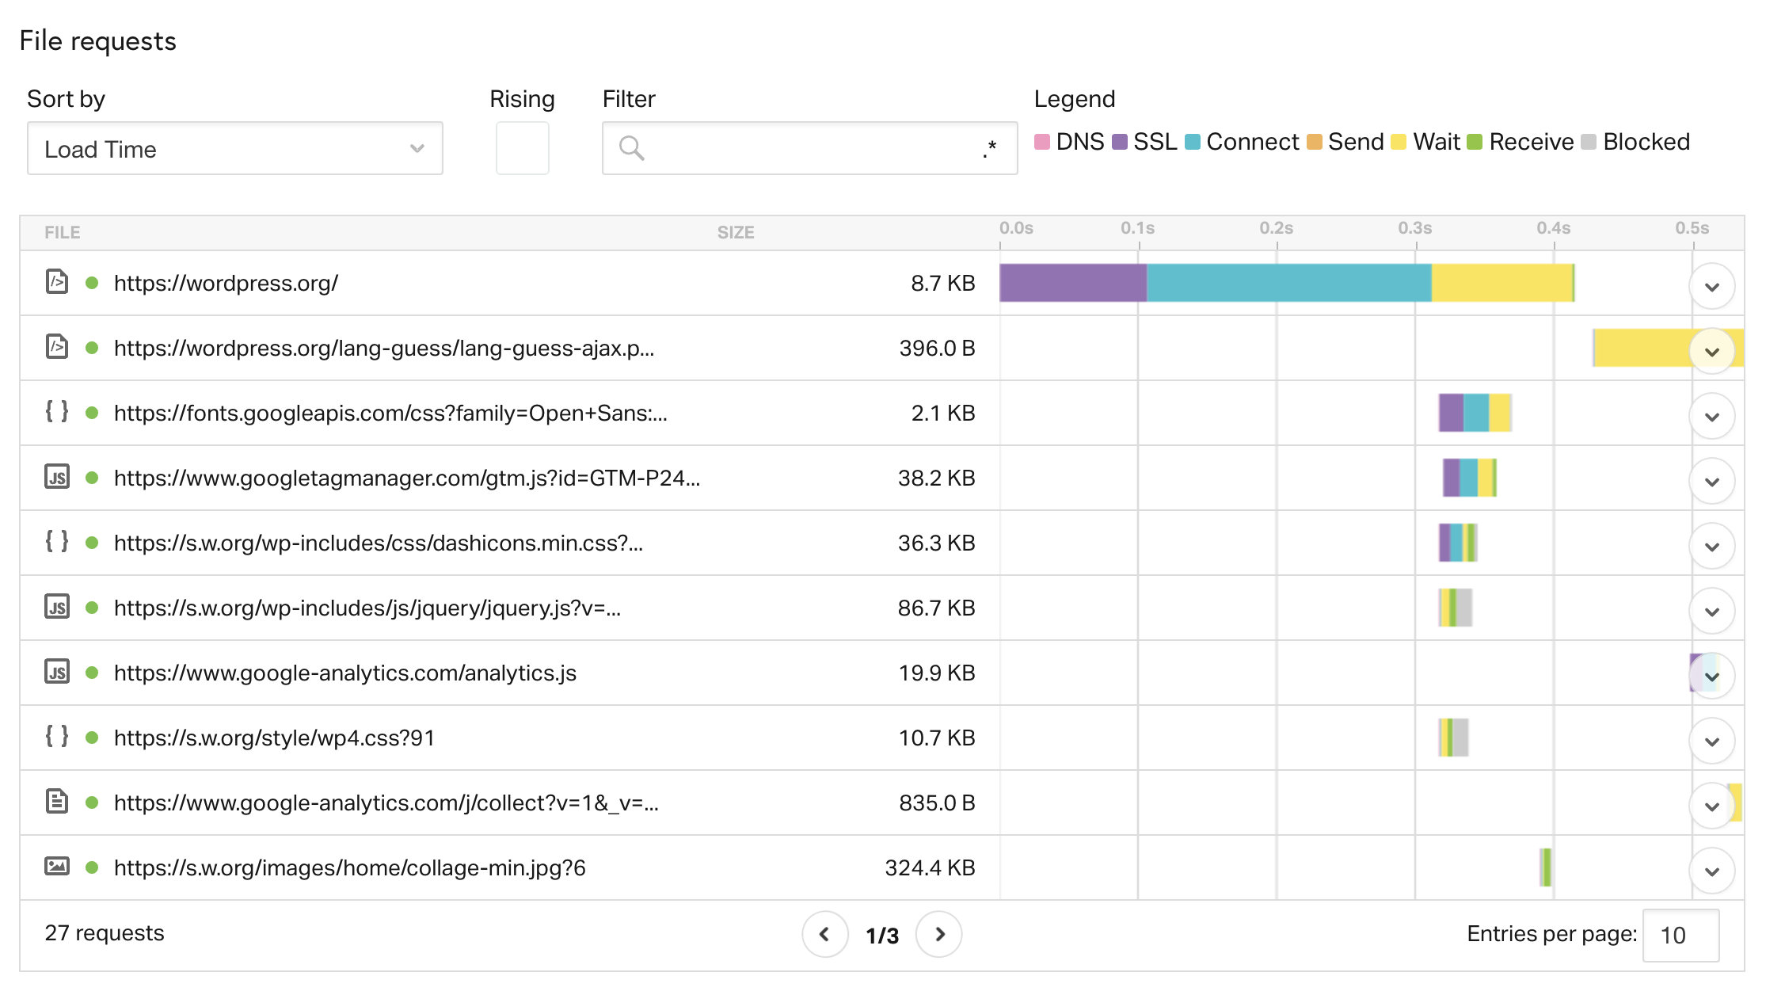This screenshot has height=995, width=1766.
Task: Expand details for dashicons.min.css request
Action: click(1711, 547)
